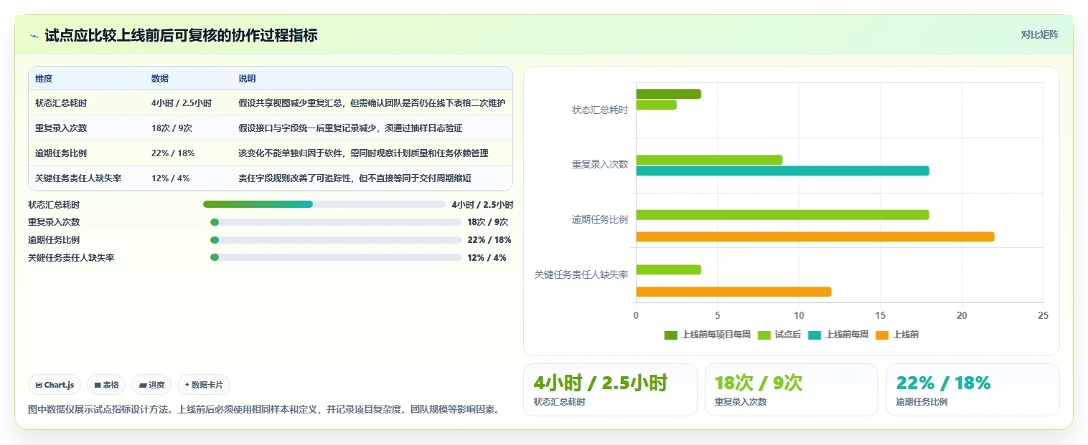Click the 对比矩阵 tag in the header

point(1039,34)
